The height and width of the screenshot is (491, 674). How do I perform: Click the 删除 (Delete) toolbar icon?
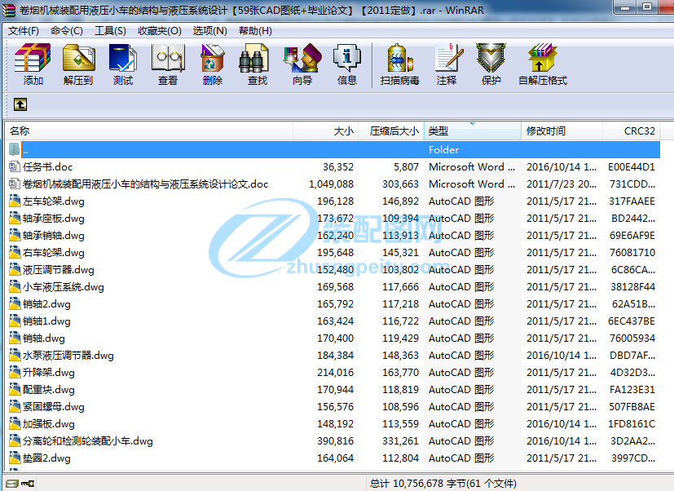click(x=213, y=64)
